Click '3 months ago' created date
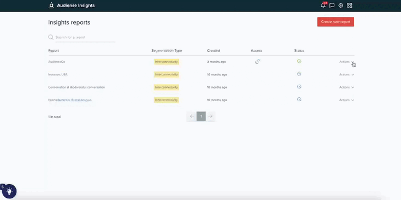 click(x=216, y=62)
